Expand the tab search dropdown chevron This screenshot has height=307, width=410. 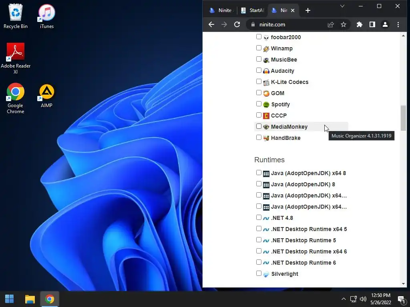tap(342, 6)
